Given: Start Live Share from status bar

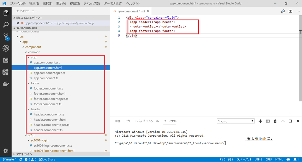Looking at the screenshot, I should point(47,160).
